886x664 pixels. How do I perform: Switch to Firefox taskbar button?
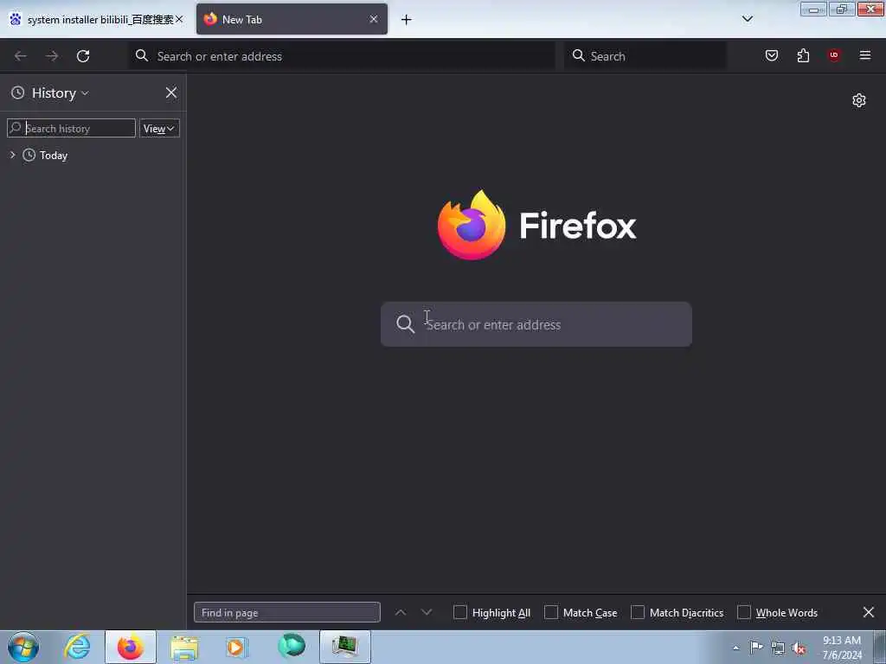point(131,647)
